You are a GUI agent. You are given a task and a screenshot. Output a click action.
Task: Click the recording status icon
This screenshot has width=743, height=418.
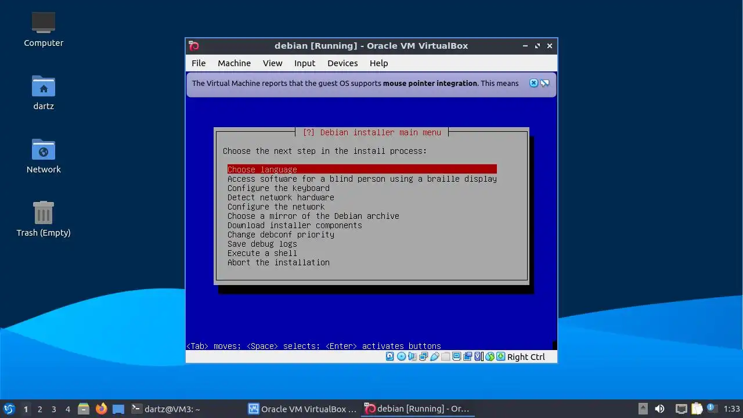pos(468,356)
